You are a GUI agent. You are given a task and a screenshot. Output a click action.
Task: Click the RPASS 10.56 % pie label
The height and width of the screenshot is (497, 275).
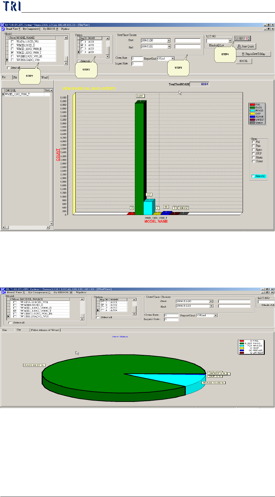tap(213, 382)
